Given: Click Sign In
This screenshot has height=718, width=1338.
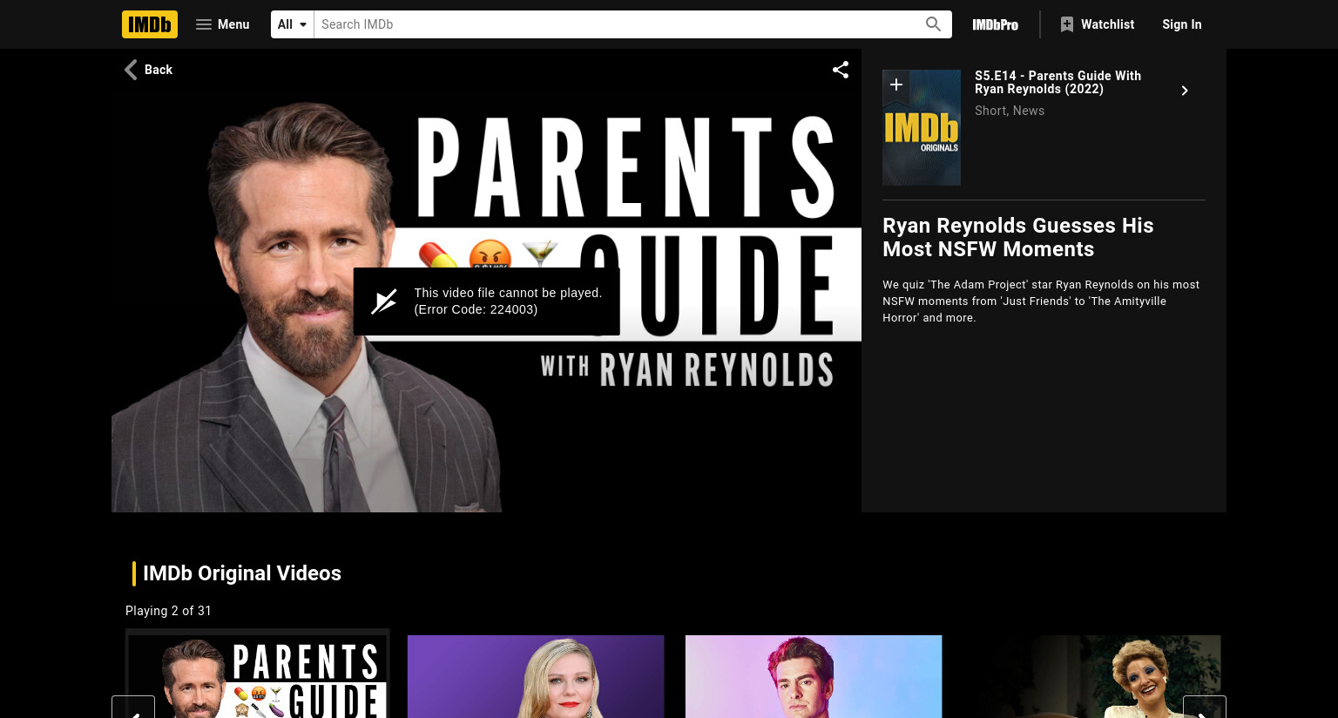Looking at the screenshot, I should point(1181,24).
